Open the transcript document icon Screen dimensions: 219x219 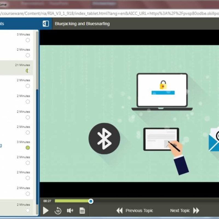point(82,211)
